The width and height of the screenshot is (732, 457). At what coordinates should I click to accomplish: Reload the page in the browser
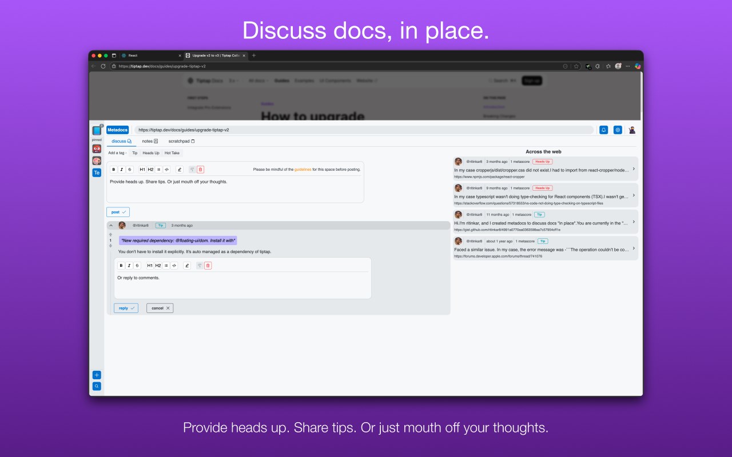pos(103,66)
